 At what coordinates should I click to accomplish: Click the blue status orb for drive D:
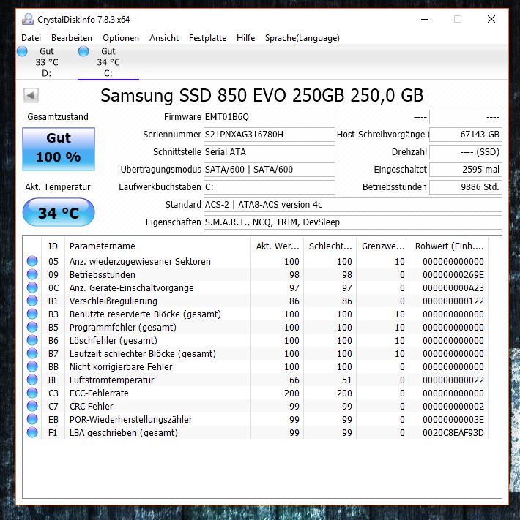pos(22,51)
